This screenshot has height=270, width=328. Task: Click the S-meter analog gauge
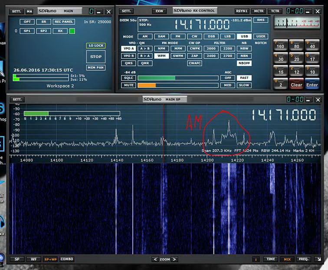click(297, 23)
